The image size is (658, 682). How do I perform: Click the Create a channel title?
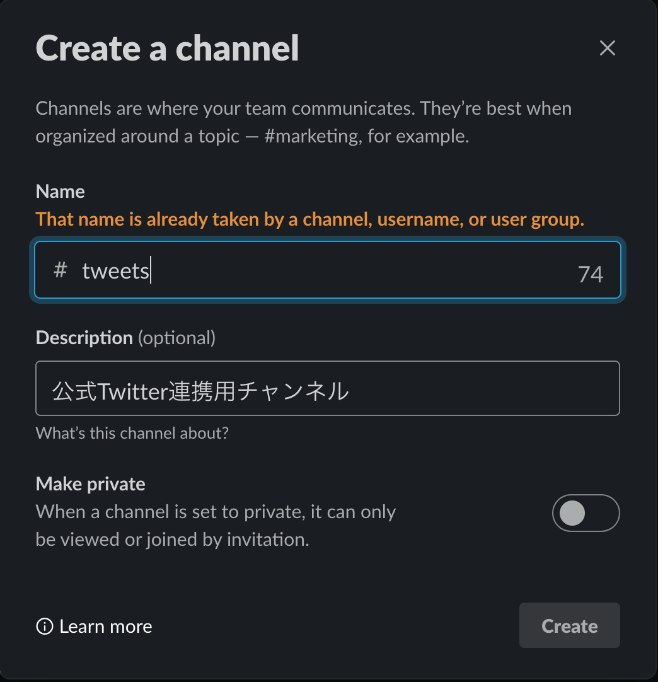coord(167,49)
